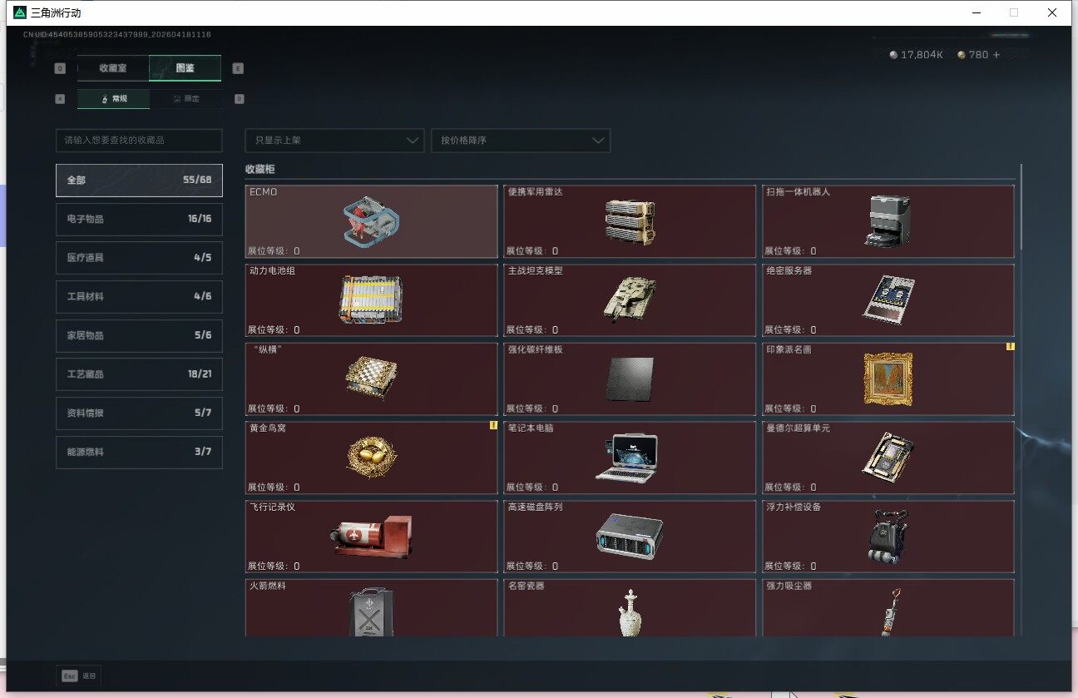Select the 强力吸尘器 vacuum image
Screen dimensions: 1078x698
[890, 612]
